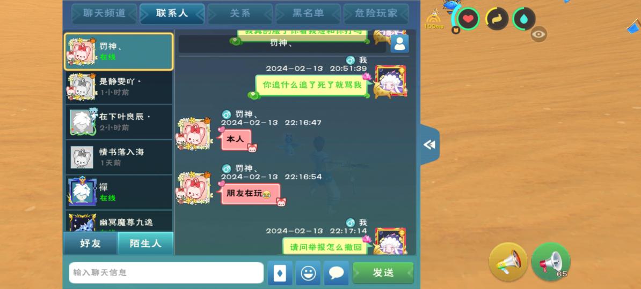Image resolution: width=641 pixels, height=289 pixels.
Task: Click the blue card icon beside input
Action: click(280, 273)
